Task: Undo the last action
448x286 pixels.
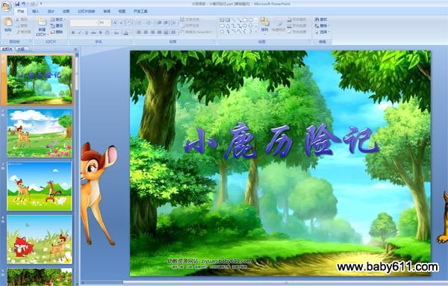Action: coord(24,4)
